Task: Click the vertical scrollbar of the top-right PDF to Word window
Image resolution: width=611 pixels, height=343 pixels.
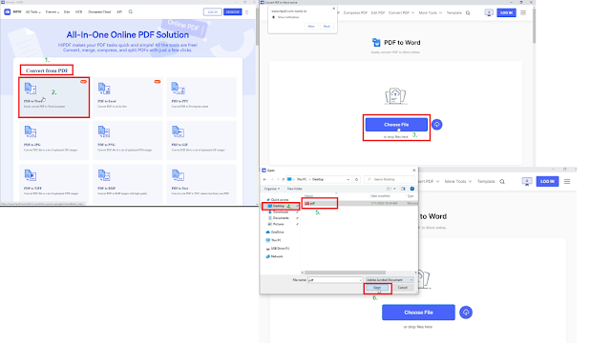Action: coord(534,26)
